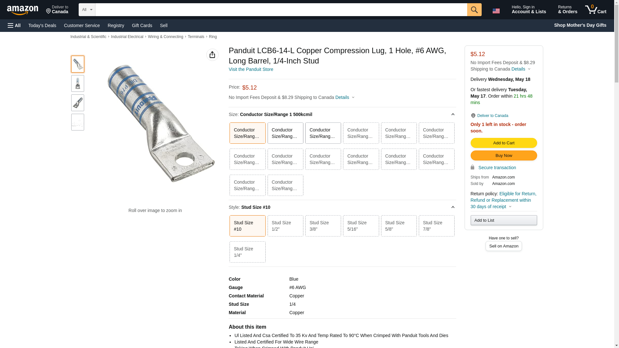This screenshot has width=619, height=348.
Task: Click the share icon on product image
Action: pyautogui.click(x=212, y=55)
